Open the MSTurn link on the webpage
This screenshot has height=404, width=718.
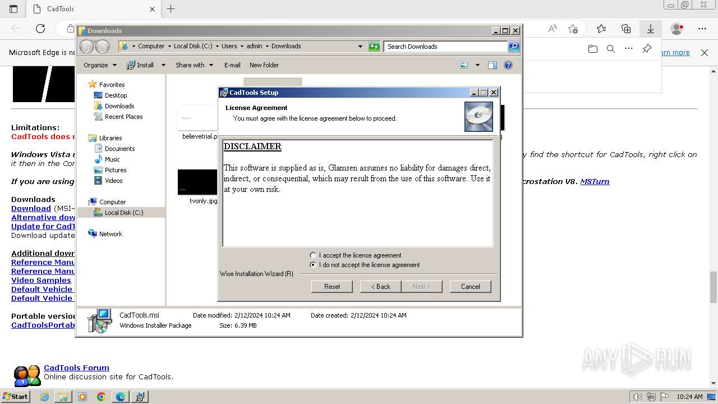coord(595,182)
